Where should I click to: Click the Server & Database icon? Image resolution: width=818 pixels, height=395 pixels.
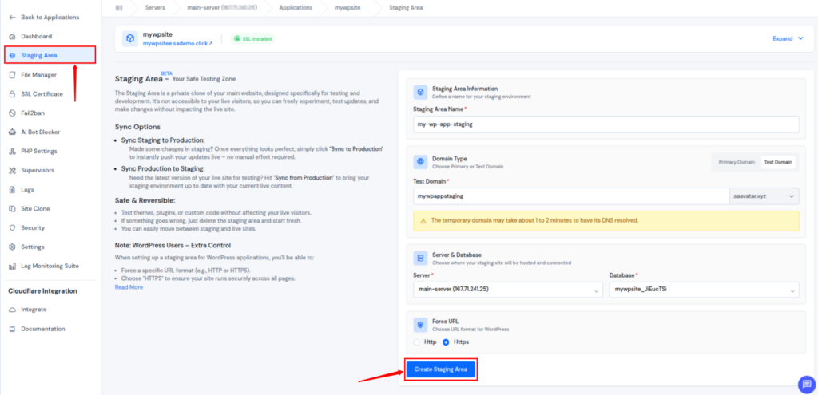tap(420, 258)
